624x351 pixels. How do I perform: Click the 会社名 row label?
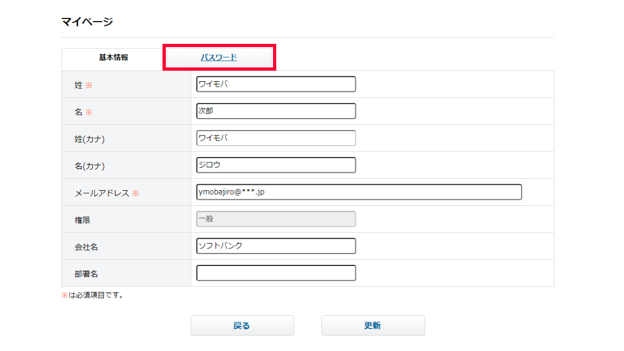pos(86,247)
